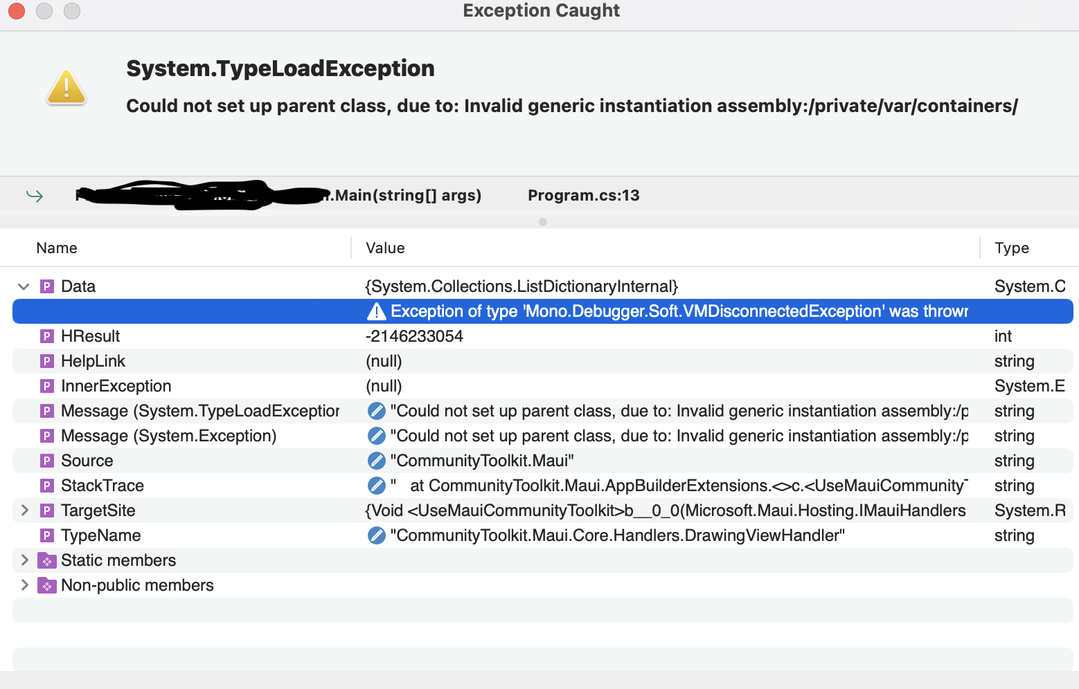Click the Value column header
The width and height of the screenshot is (1079, 689).
point(385,248)
